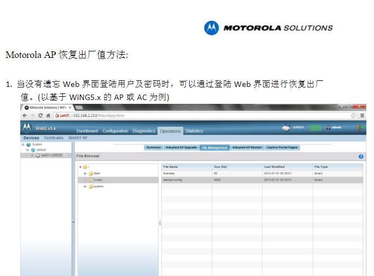Click the green signal bars indicator

(x=315, y=128)
